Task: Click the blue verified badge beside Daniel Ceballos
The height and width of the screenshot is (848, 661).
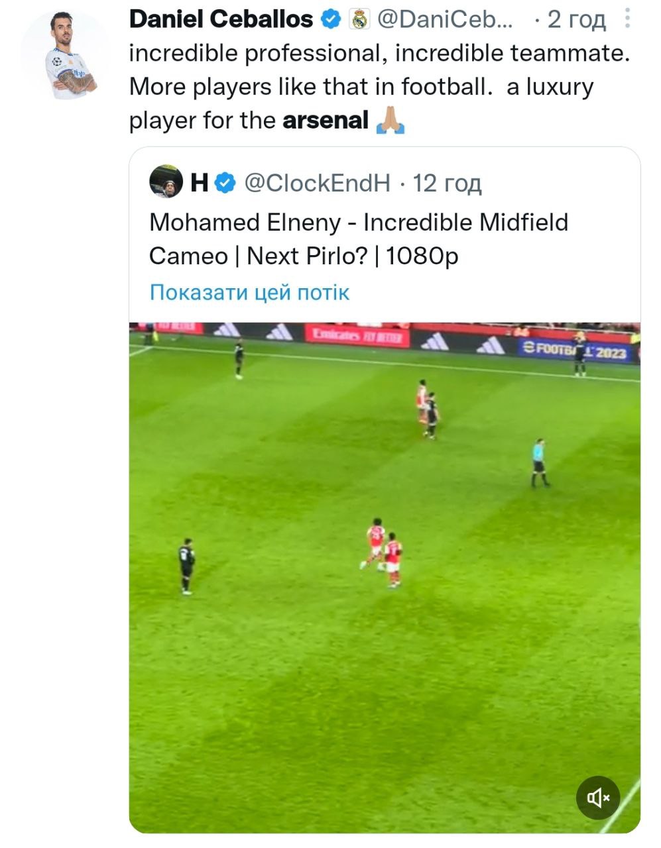Action: [331, 20]
